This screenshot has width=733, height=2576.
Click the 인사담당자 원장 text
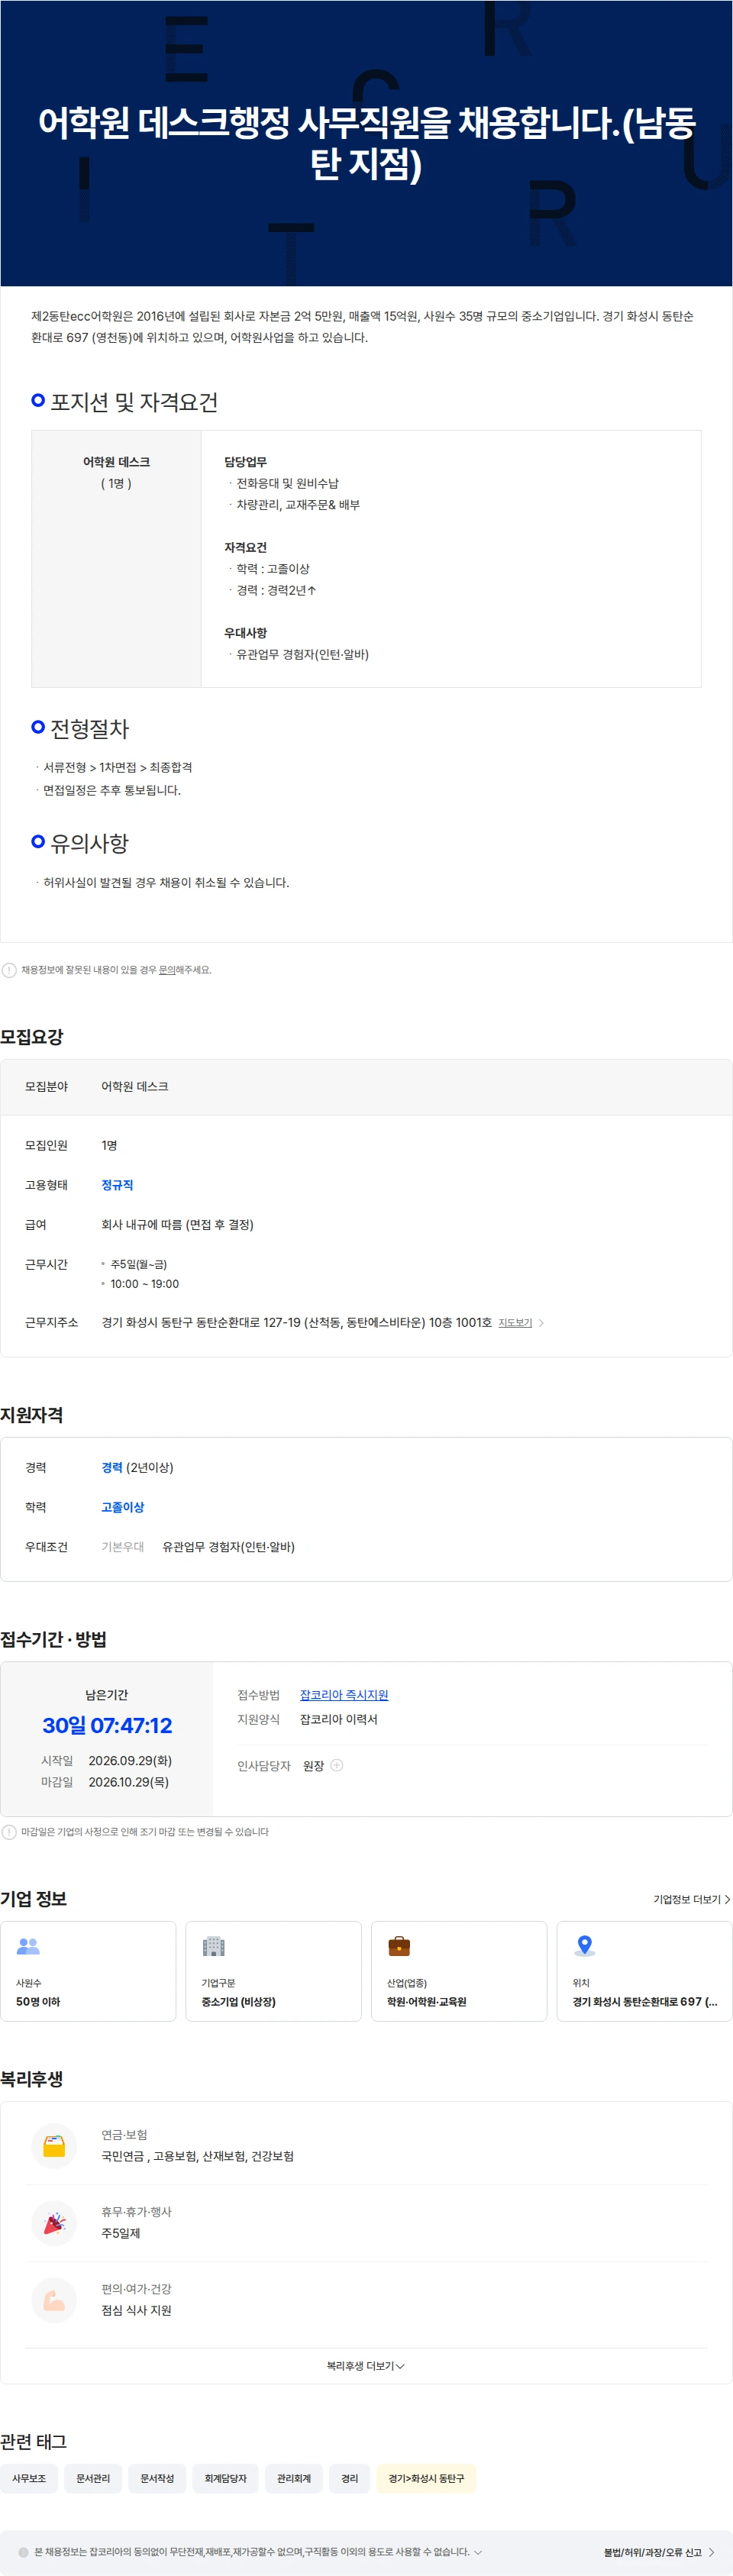(313, 1766)
